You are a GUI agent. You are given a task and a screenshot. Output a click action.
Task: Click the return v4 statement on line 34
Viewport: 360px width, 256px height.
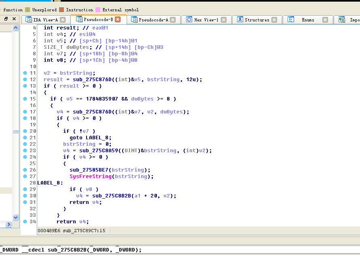click(x=72, y=222)
